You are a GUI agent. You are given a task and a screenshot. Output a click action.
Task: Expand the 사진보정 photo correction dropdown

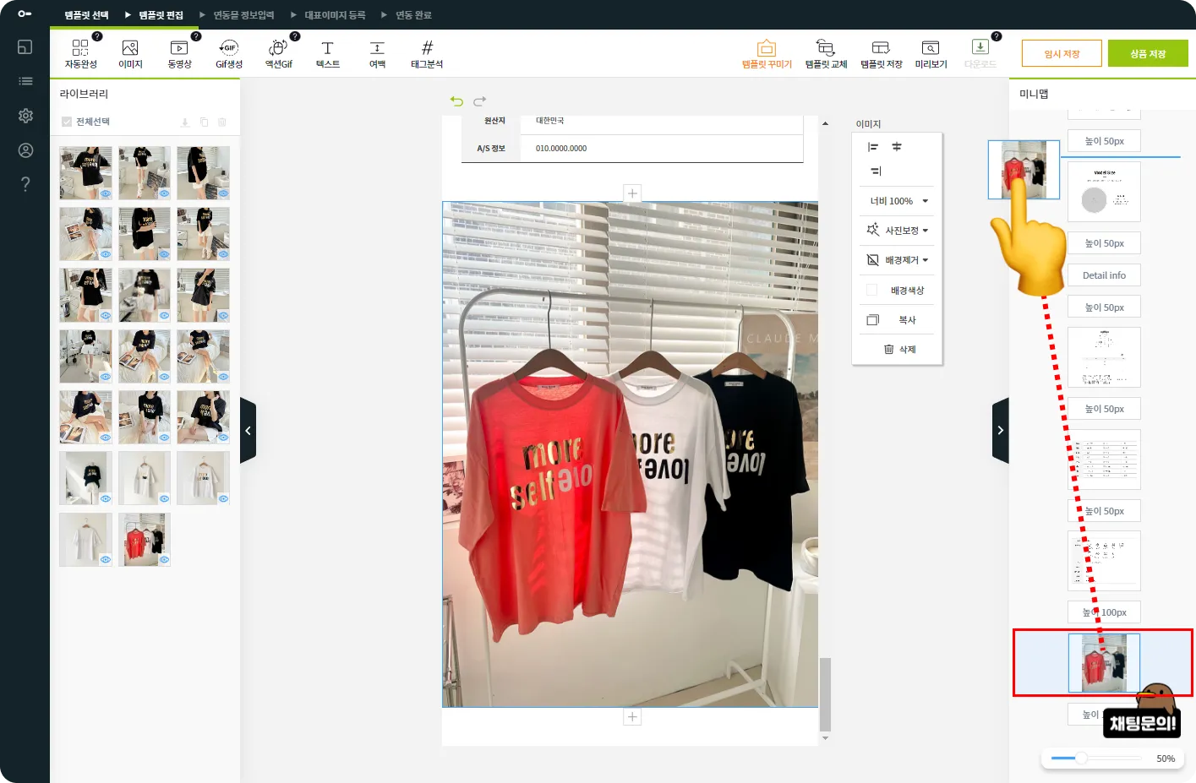tap(898, 231)
